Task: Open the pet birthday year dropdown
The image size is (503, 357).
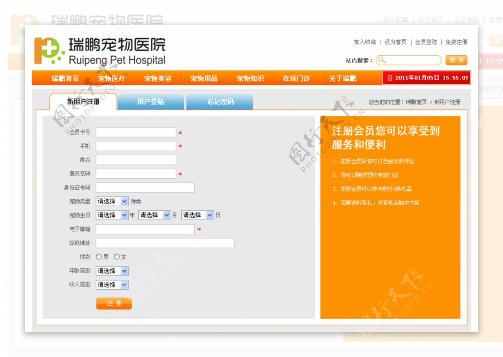Action: tap(112, 215)
